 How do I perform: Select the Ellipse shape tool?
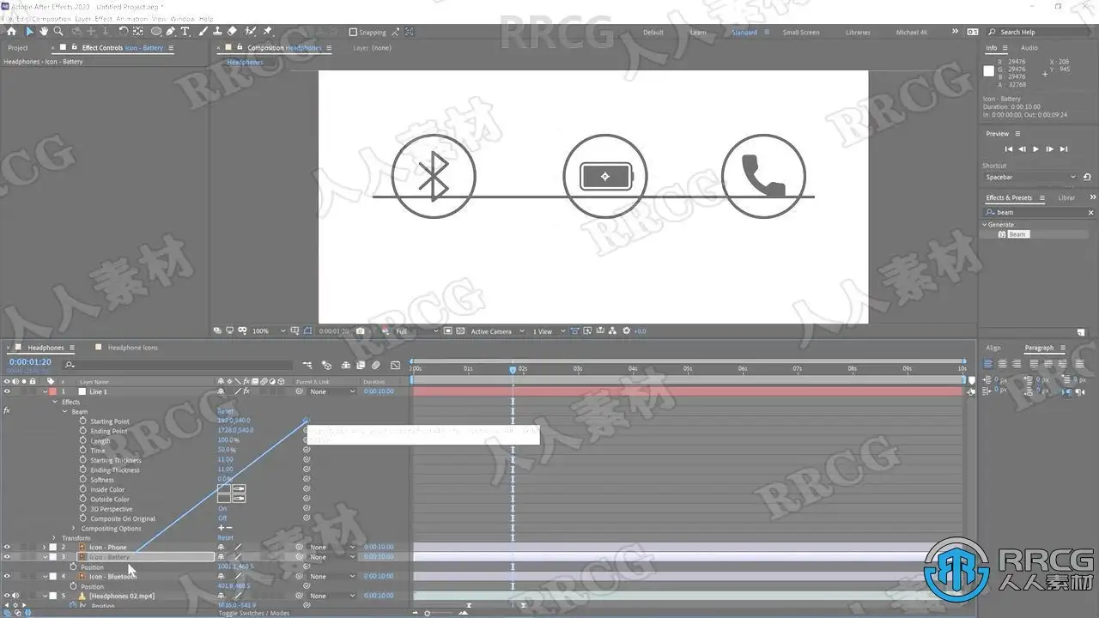point(156,32)
